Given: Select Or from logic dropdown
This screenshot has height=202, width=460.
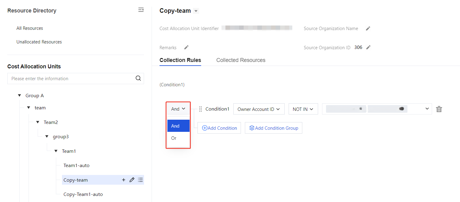Looking at the screenshot, I should click(174, 138).
